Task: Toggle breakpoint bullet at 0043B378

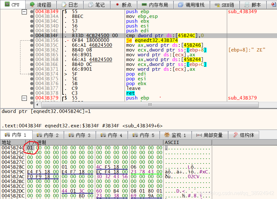Action: (x=32, y=93)
